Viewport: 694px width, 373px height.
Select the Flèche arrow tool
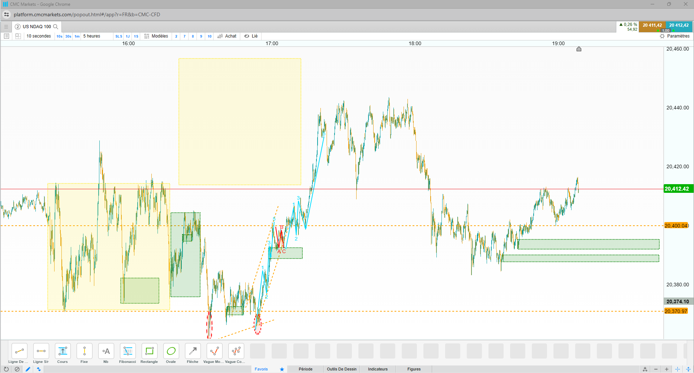tap(193, 351)
